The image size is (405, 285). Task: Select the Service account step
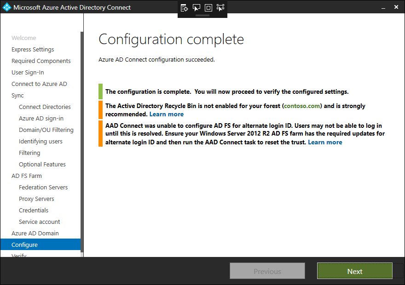[39, 222]
